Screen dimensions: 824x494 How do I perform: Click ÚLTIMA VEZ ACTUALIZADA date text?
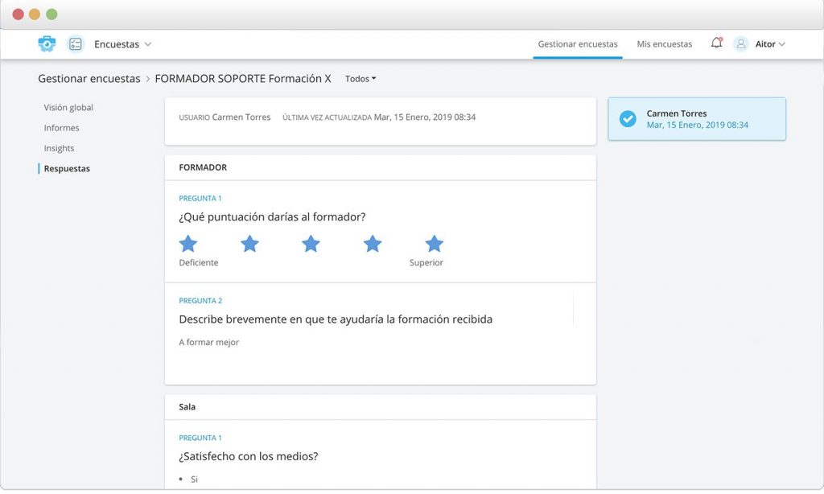click(x=379, y=117)
